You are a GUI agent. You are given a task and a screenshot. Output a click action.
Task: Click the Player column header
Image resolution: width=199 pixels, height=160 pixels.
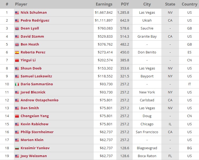[21, 4]
